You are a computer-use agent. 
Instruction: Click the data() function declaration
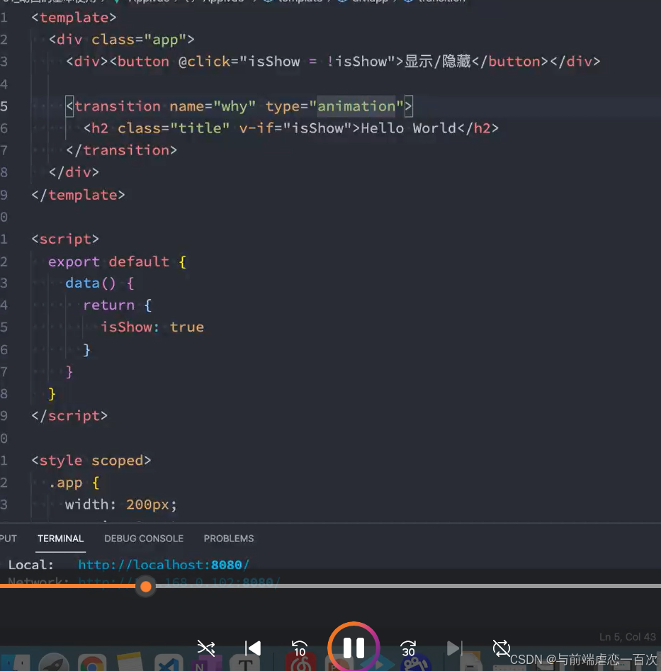(x=100, y=283)
